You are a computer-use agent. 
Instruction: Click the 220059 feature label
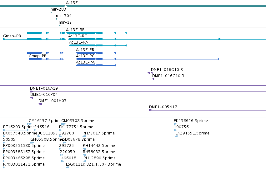tap(67, 152)
